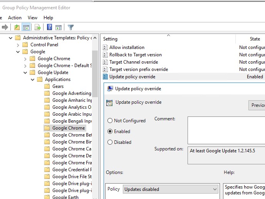Click the Control Panel folder icon
Image resolution: width=265 pixels, height=199 pixels.
25,45
